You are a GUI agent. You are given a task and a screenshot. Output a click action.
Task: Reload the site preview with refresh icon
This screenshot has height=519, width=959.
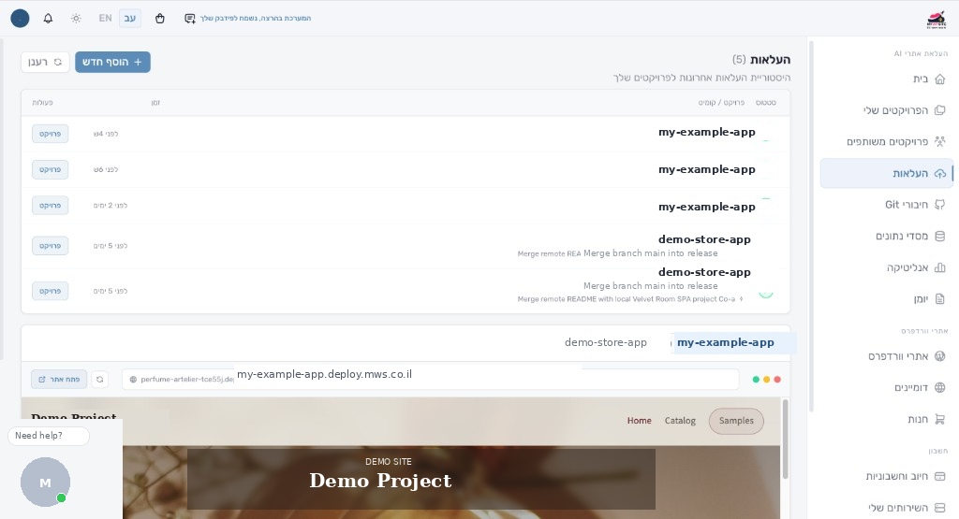(99, 379)
